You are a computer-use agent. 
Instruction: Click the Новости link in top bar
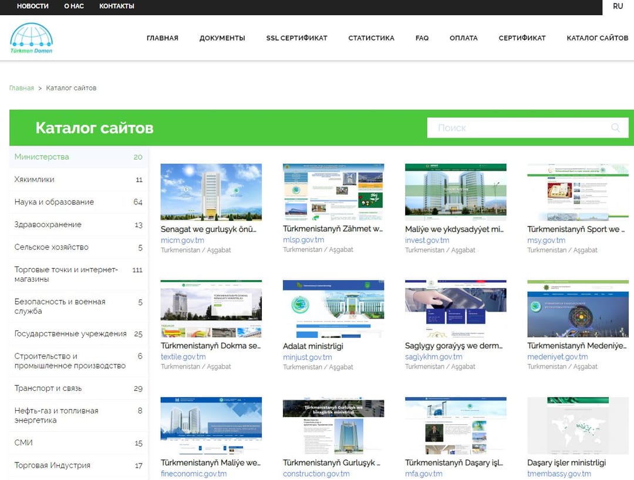pos(32,6)
